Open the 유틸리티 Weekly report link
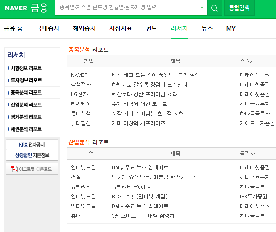 tap(131, 187)
